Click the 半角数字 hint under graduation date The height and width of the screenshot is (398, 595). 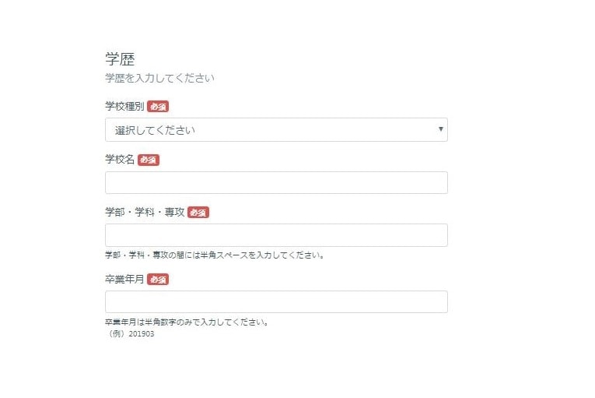click(187, 322)
